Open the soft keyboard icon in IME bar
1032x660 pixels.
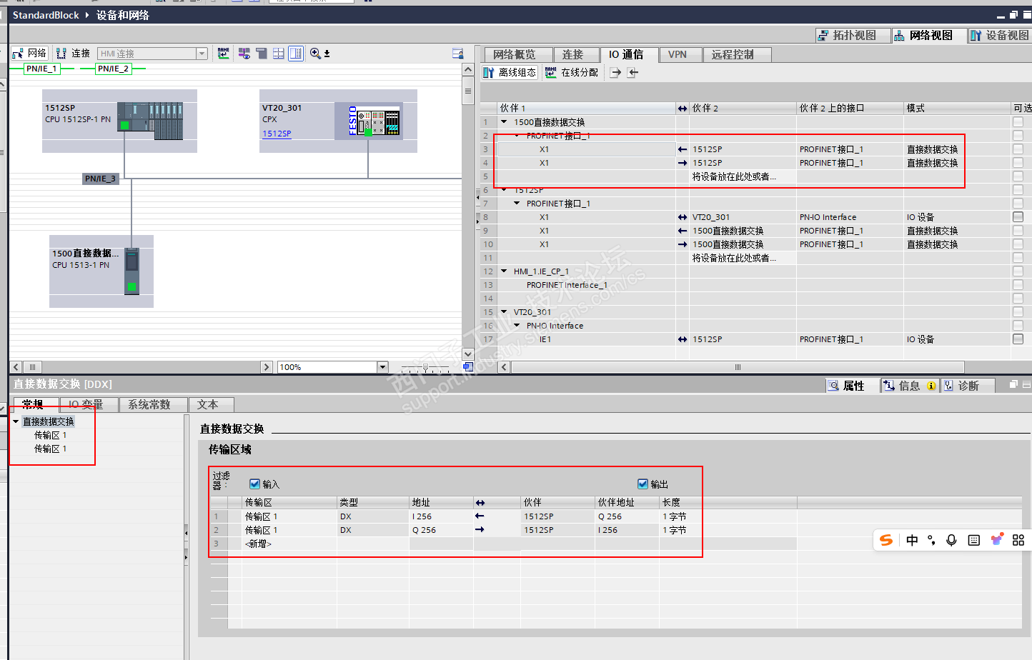973,540
